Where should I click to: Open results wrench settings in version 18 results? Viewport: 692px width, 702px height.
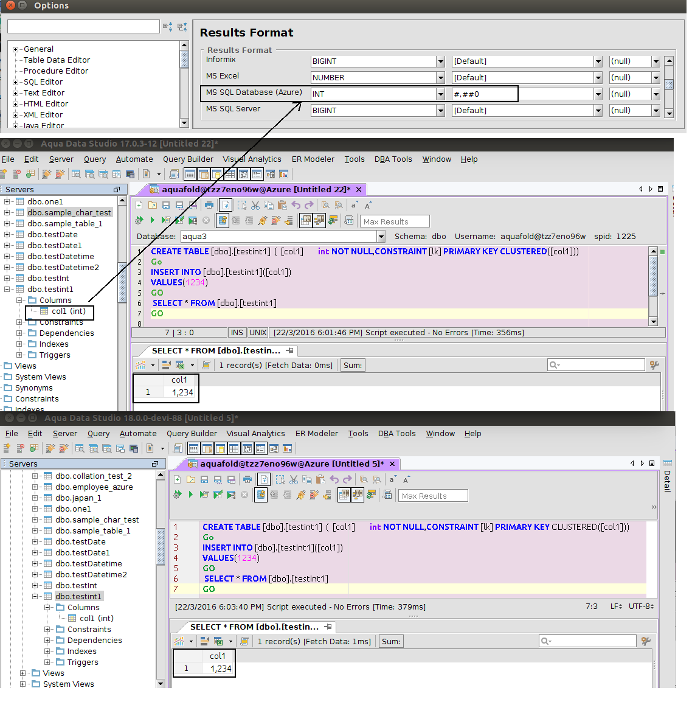(x=646, y=642)
